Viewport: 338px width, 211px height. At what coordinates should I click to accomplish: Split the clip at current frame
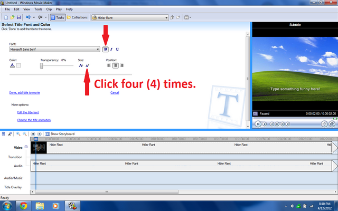pos(324,124)
